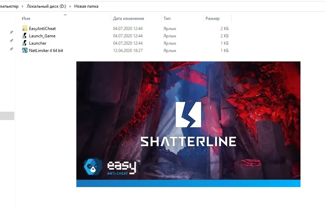Image resolution: width=325 pixels, height=208 pixels.
Task: Click the EasyAntiCheat folder shortcut icon
Action: point(25,29)
